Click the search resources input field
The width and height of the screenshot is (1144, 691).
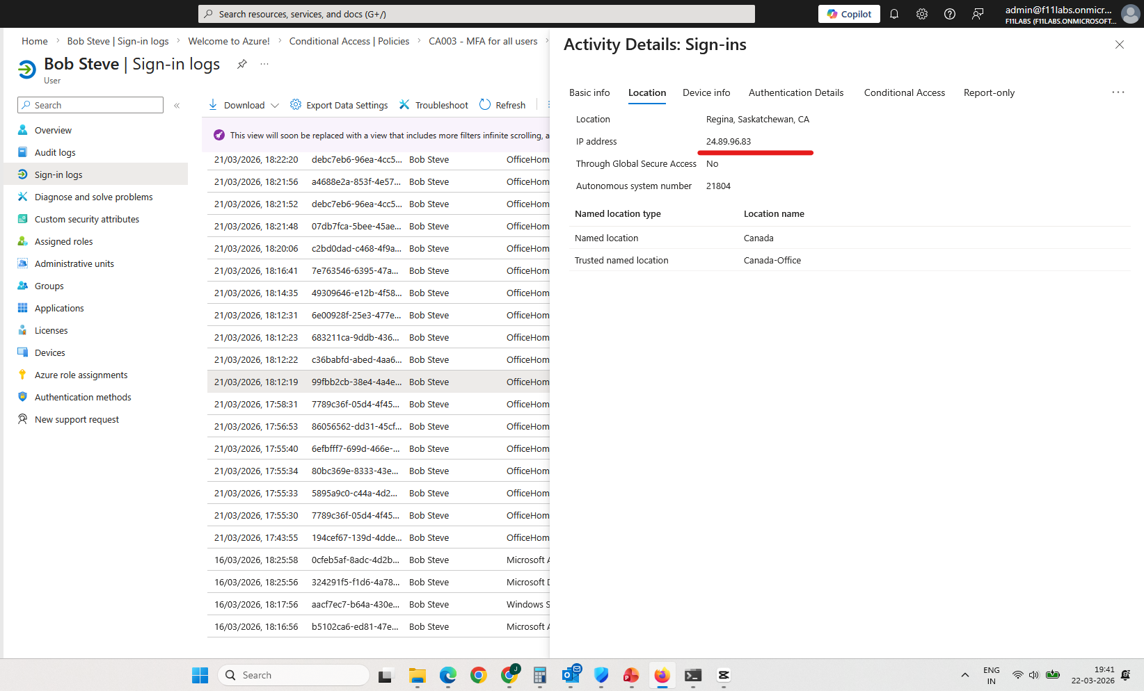tap(477, 14)
